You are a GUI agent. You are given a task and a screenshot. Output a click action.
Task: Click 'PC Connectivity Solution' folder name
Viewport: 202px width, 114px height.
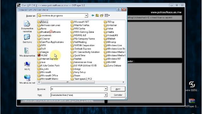[x=87, y=52]
